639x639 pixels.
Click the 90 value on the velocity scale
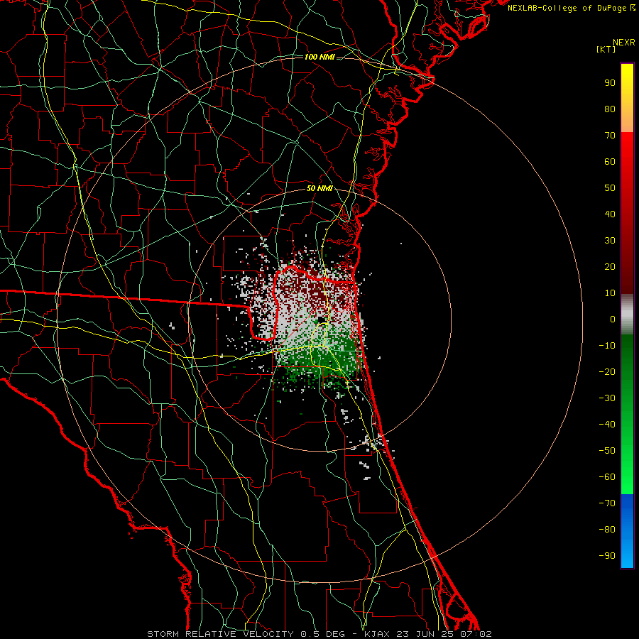pos(610,83)
